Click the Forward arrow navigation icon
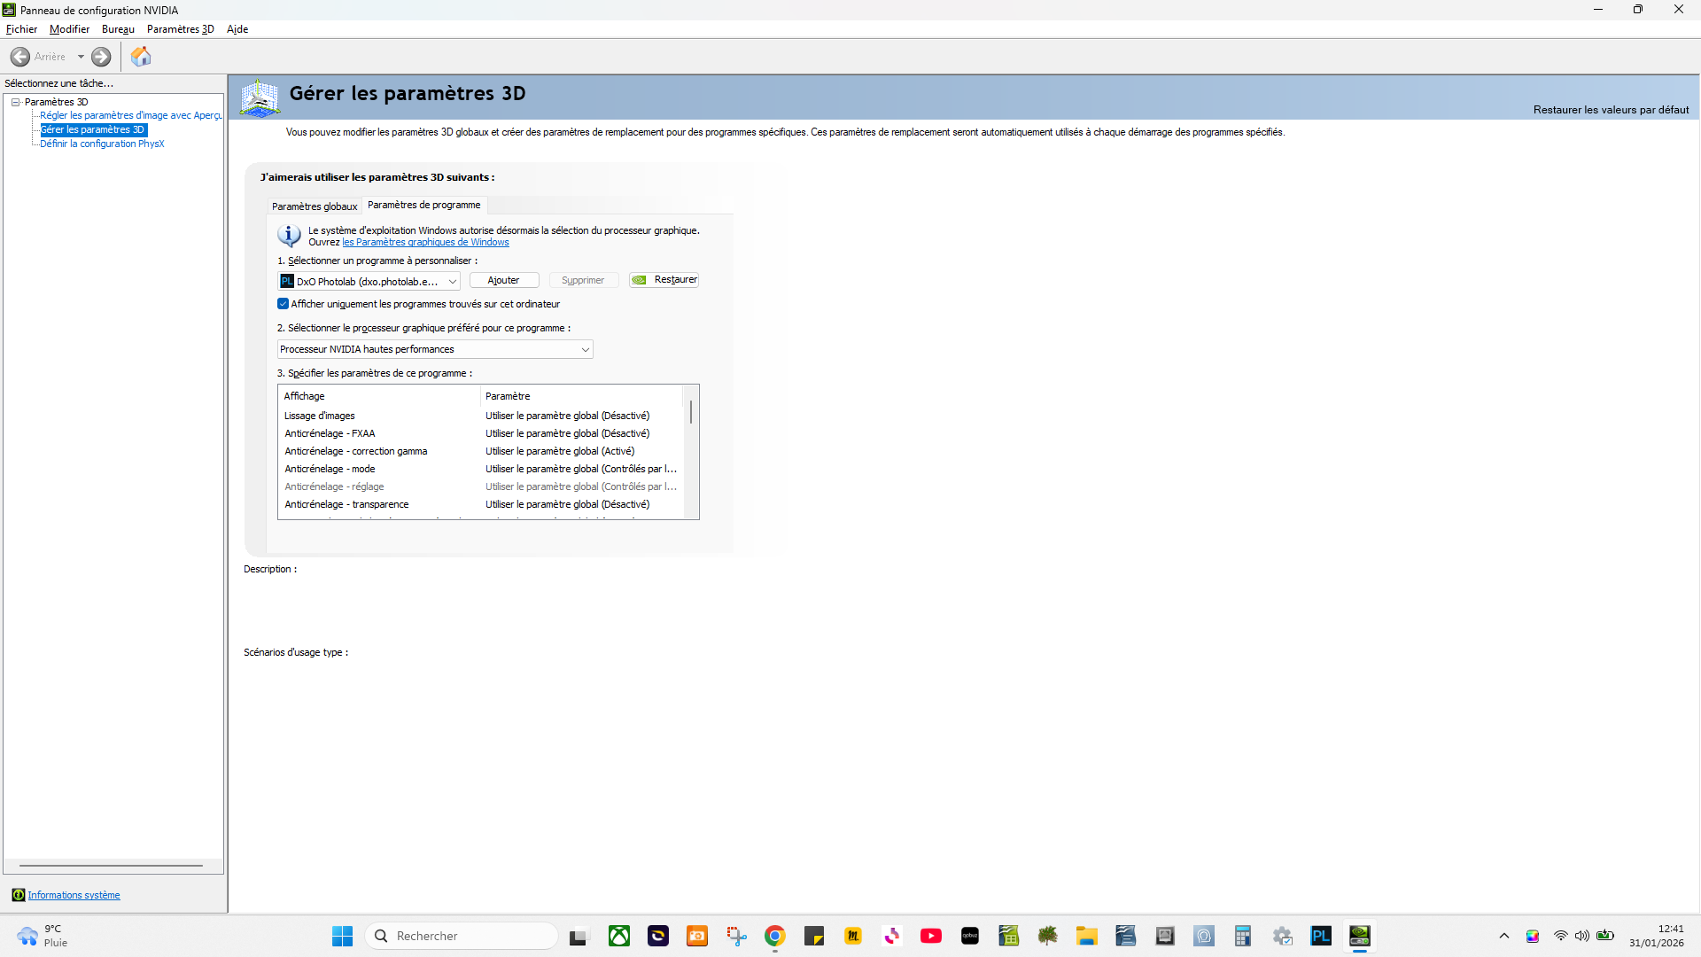 [101, 57]
